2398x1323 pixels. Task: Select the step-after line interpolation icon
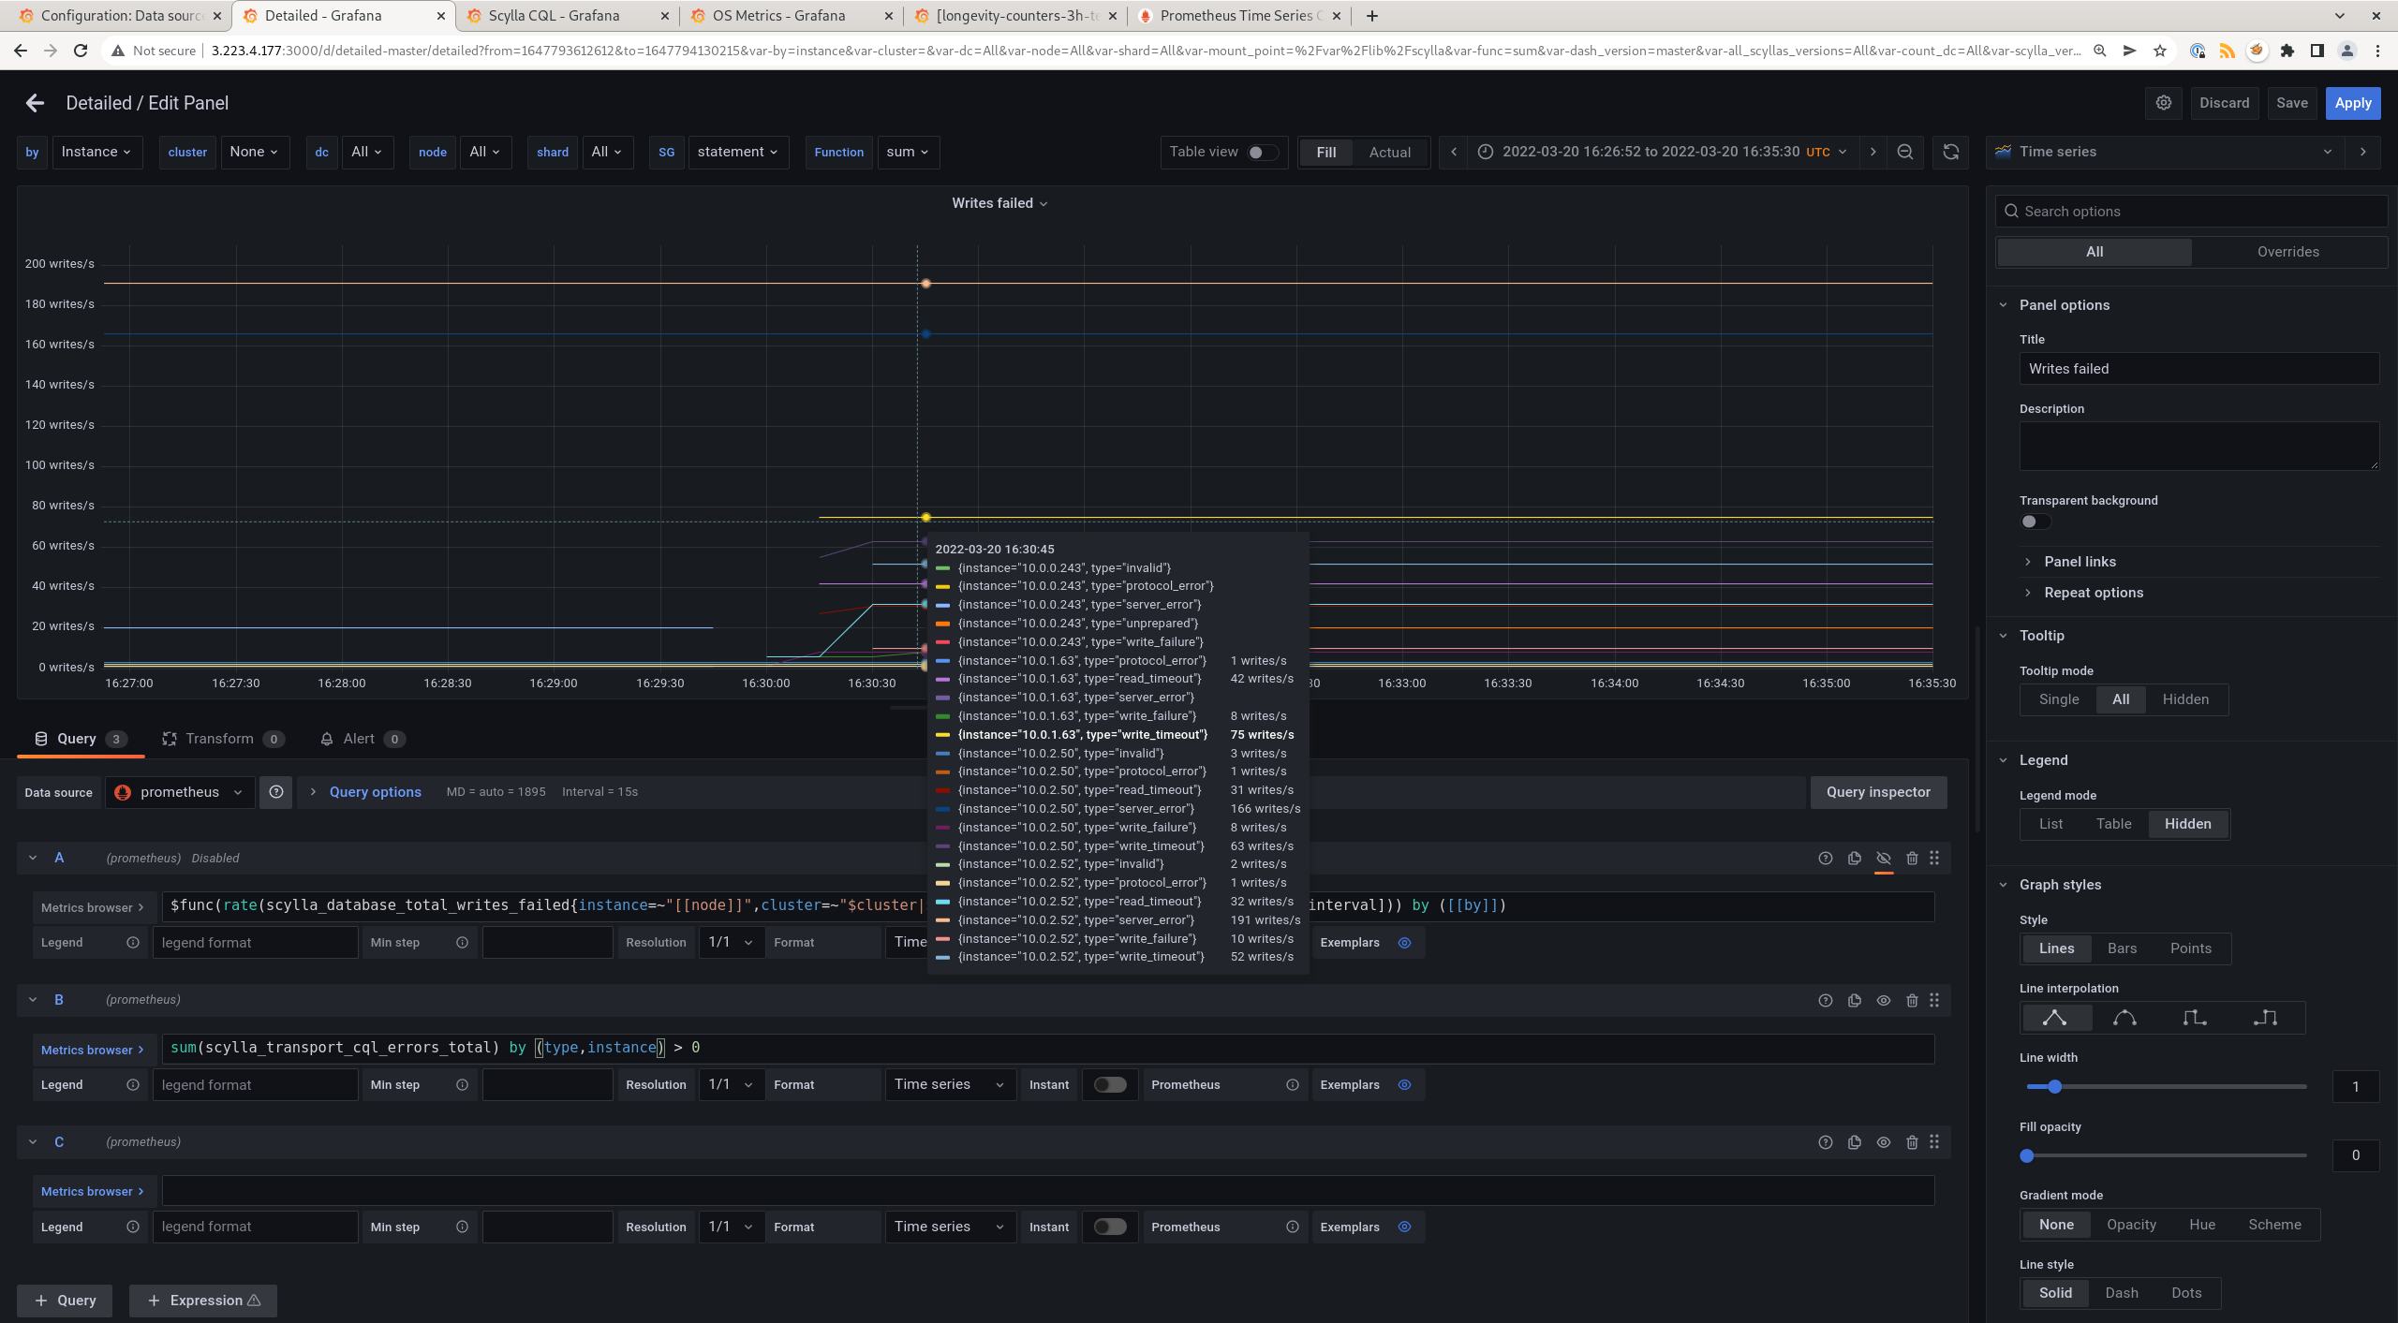2264,1017
